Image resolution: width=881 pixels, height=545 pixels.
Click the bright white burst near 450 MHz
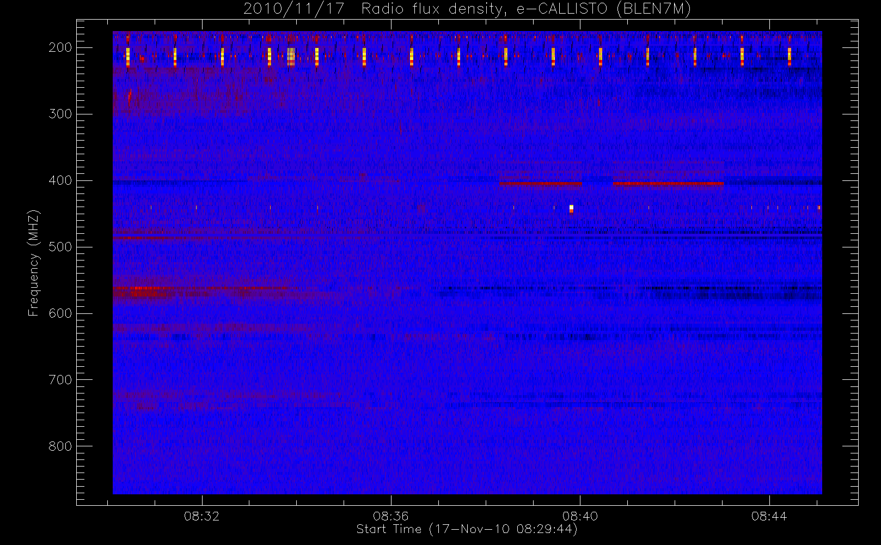[x=571, y=208]
